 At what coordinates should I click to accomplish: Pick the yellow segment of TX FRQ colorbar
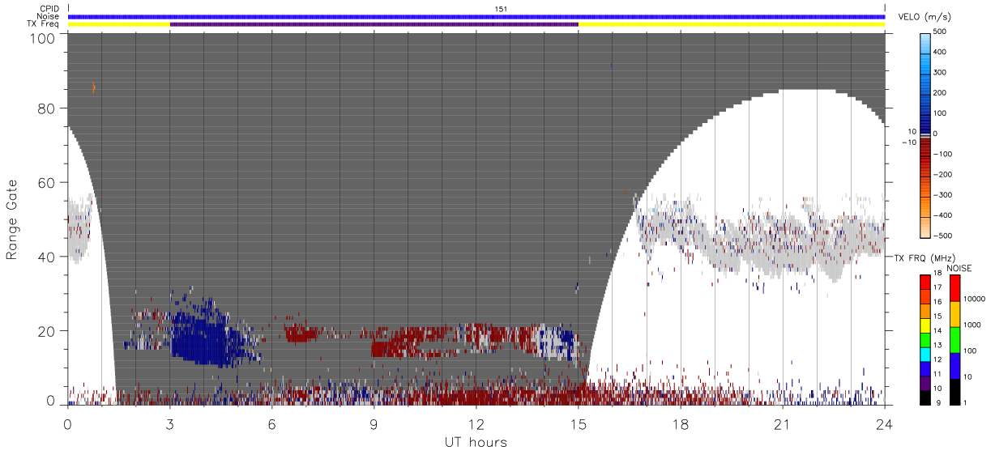[925, 325]
